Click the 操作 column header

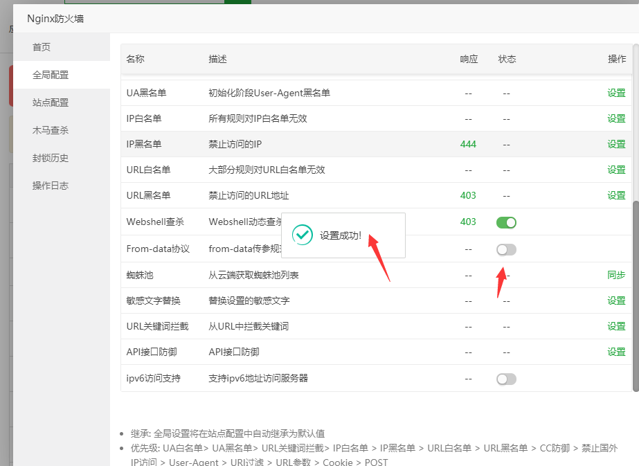(617, 59)
